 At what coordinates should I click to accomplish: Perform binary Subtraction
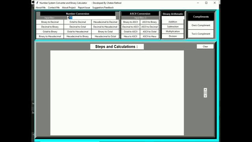173,26
